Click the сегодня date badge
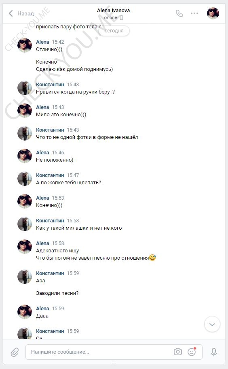228x369 pixels. coord(114,31)
